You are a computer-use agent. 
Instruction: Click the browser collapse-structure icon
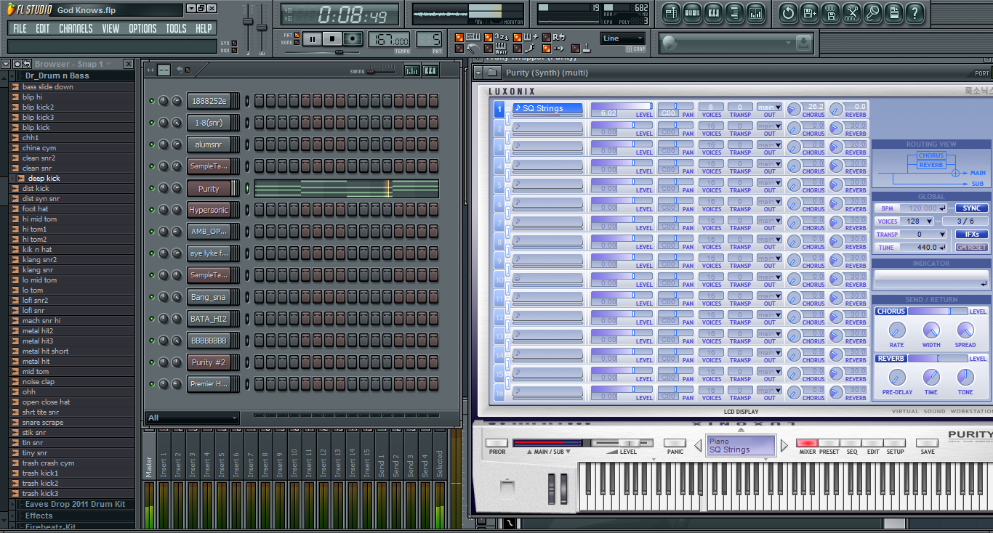click(x=27, y=64)
